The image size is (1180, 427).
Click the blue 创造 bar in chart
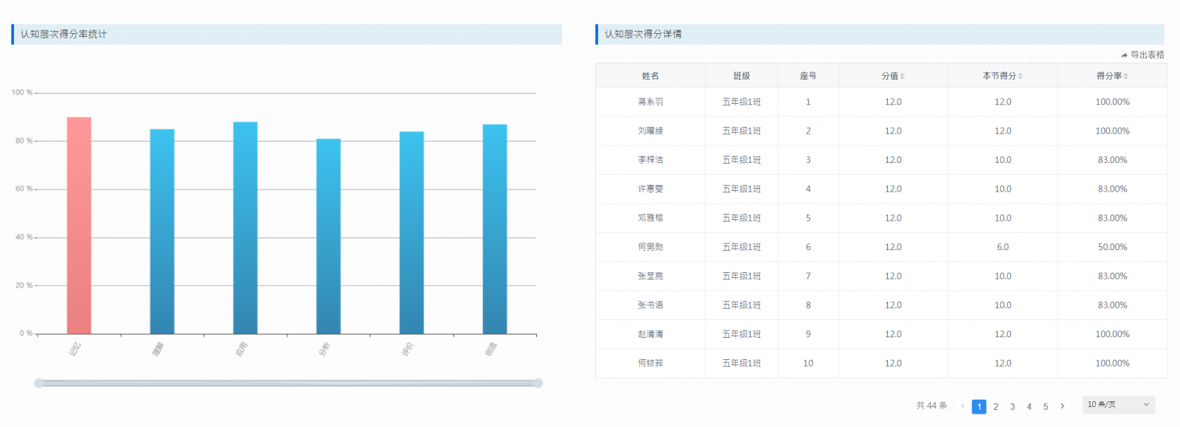coord(495,229)
